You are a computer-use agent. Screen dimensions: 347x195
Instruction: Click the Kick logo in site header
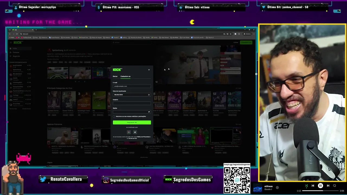18,43
